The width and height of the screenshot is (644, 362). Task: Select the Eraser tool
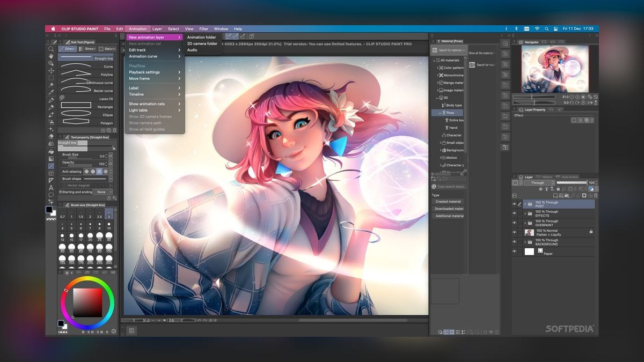(51, 136)
